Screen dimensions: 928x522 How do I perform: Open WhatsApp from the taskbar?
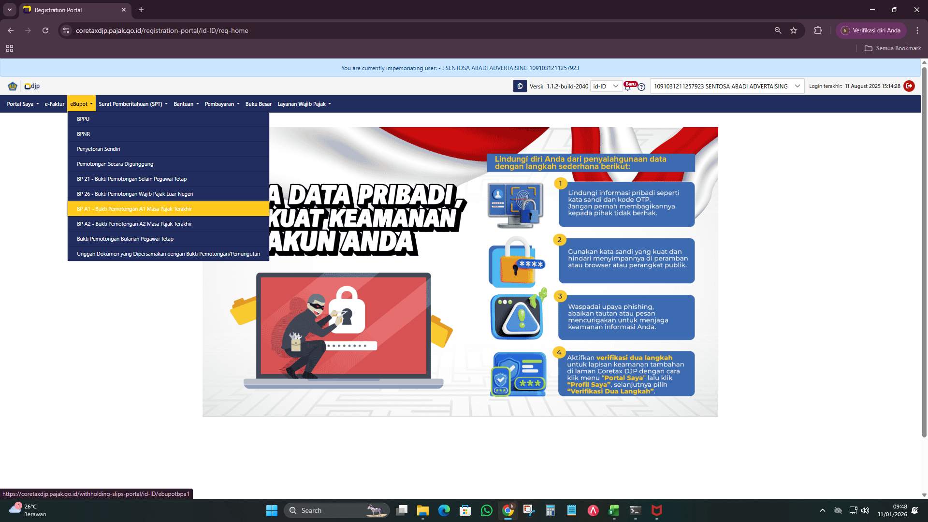[x=486, y=510]
